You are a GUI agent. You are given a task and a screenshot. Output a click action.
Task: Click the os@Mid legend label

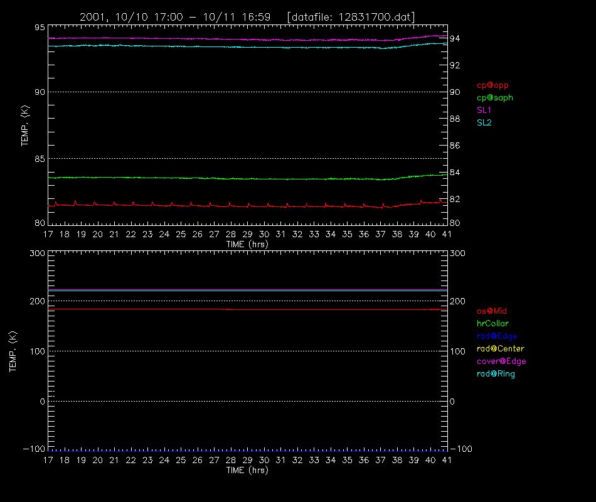point(492,311)
